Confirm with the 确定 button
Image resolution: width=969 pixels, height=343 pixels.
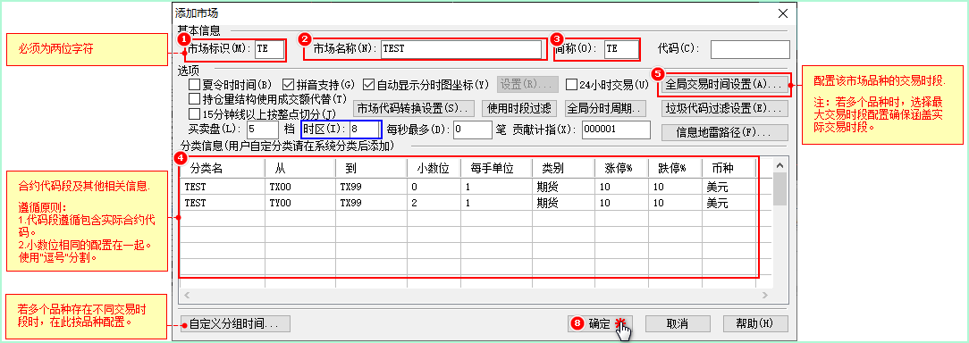tap(600, 323)
